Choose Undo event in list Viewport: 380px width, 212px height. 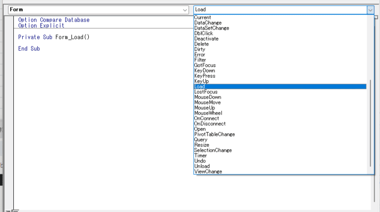tap(280, 161)
